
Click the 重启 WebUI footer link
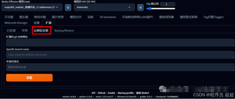click(x=143, y=93)
